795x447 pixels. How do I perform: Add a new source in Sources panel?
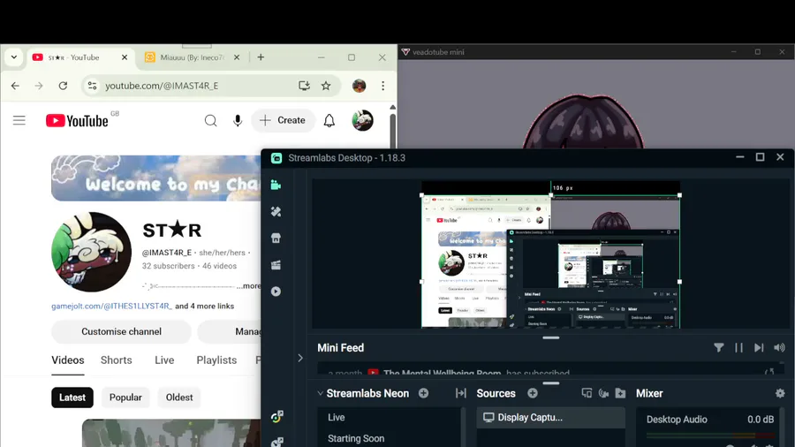click(533, 393)
